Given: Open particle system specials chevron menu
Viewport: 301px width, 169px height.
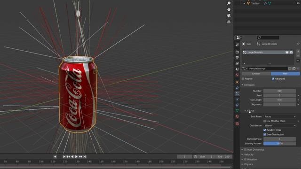Looking at the screenshot, I should [x=298, y=61].
